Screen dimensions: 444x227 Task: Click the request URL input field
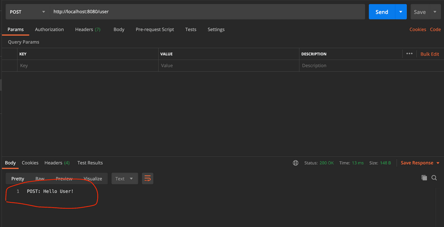tap(206, 12)
